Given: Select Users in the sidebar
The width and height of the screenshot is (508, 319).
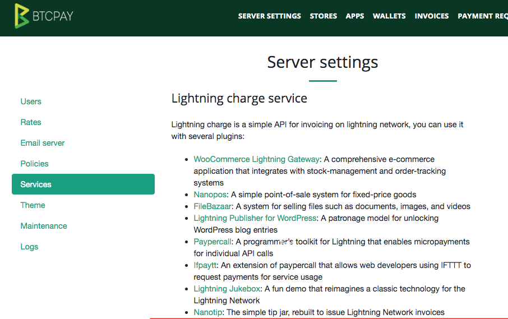Looking at the screenshot, I should coord(31,101).
